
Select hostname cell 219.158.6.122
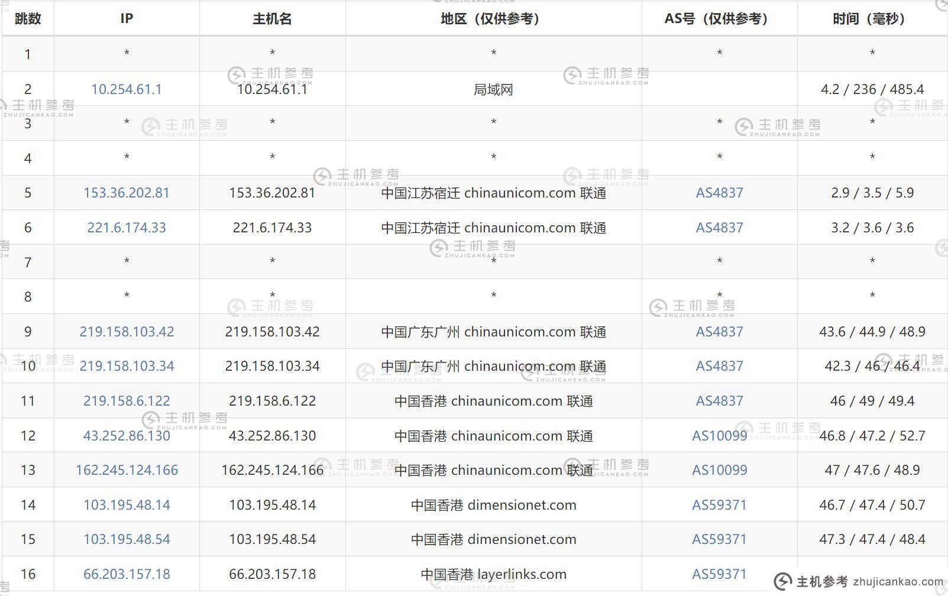pyautogui.click(x=272, y=401)
